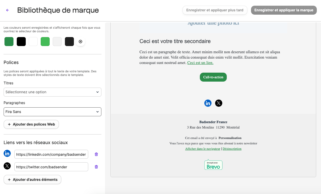
Task: Click Ajouter d'autres éléments button
Action: (x=32, y=179)
